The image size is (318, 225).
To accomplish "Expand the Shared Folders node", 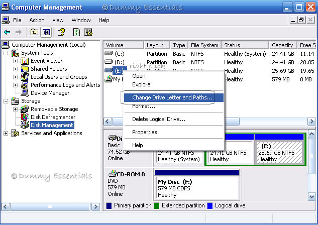I will (15, 69).
